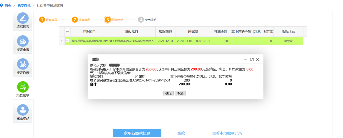Image resolution: width=343 pixels, height=138 pixels.
Task: Close the 缴款 dialog
Action: [258, 60]
